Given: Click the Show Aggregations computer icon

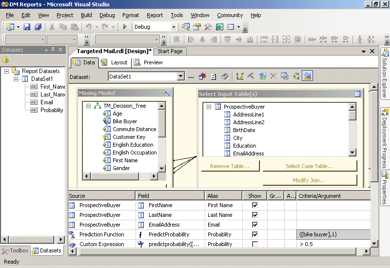Looking at the screenshot, I should pos(262,76).
